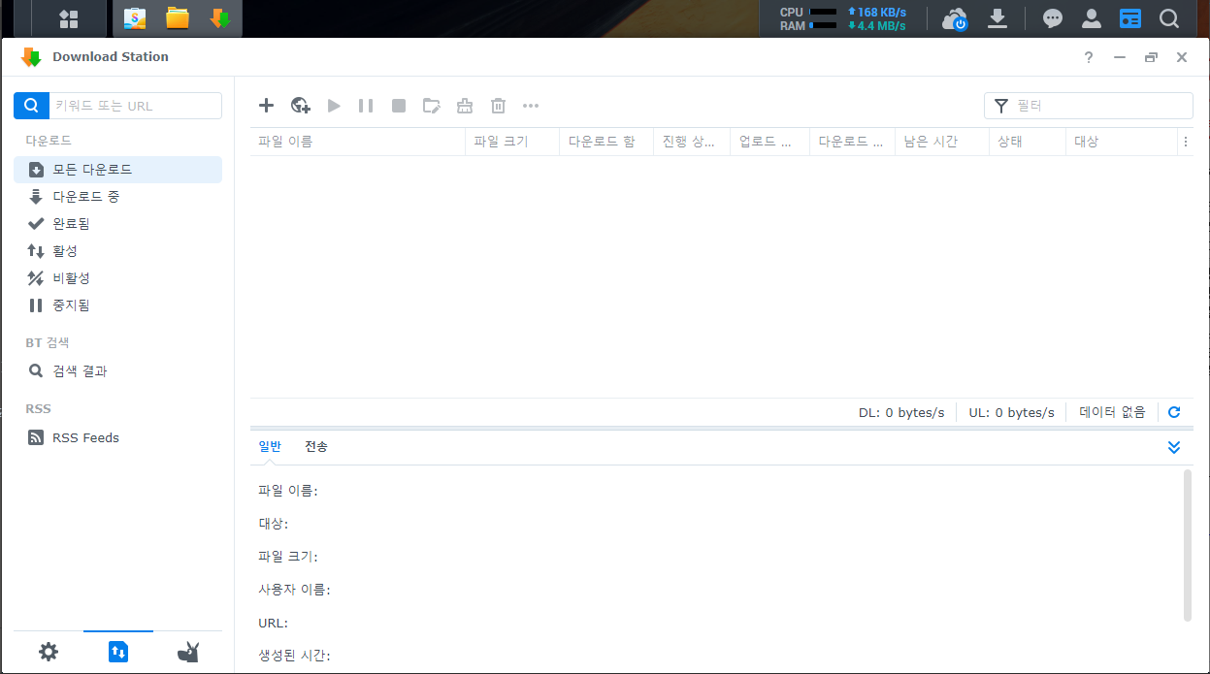Viewport: 1210px width, 674px height.
Task: Sort by 상태 column header
Action: pyautogui.click(x=1029, y=142)
